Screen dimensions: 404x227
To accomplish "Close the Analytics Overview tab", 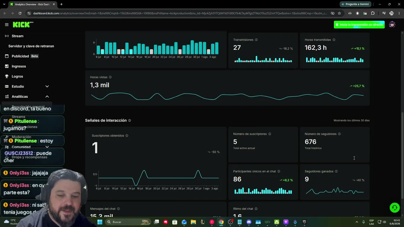I will (53, 4).
